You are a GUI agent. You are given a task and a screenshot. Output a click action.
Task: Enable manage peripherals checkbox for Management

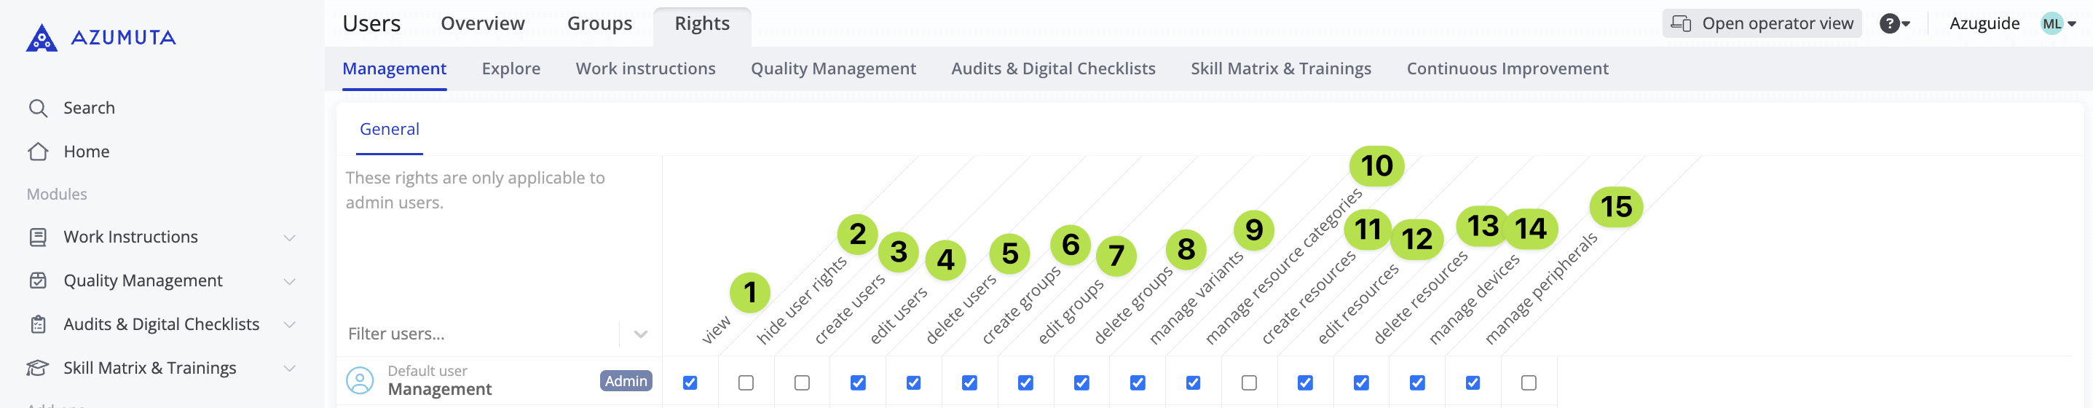pyautogui.click(x=1529, y=382)
